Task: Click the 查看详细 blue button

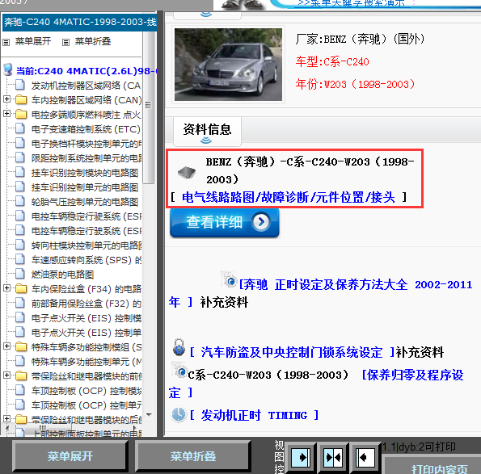Action: [x=225, y=223]
